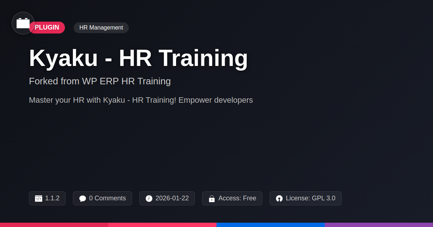433x227 pixels.
Task: Click the open-source license icon
Action: pos(279,199)
